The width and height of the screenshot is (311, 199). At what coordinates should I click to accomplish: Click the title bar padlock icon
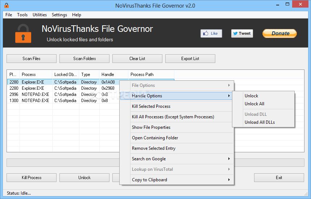[x=7, y=5]
